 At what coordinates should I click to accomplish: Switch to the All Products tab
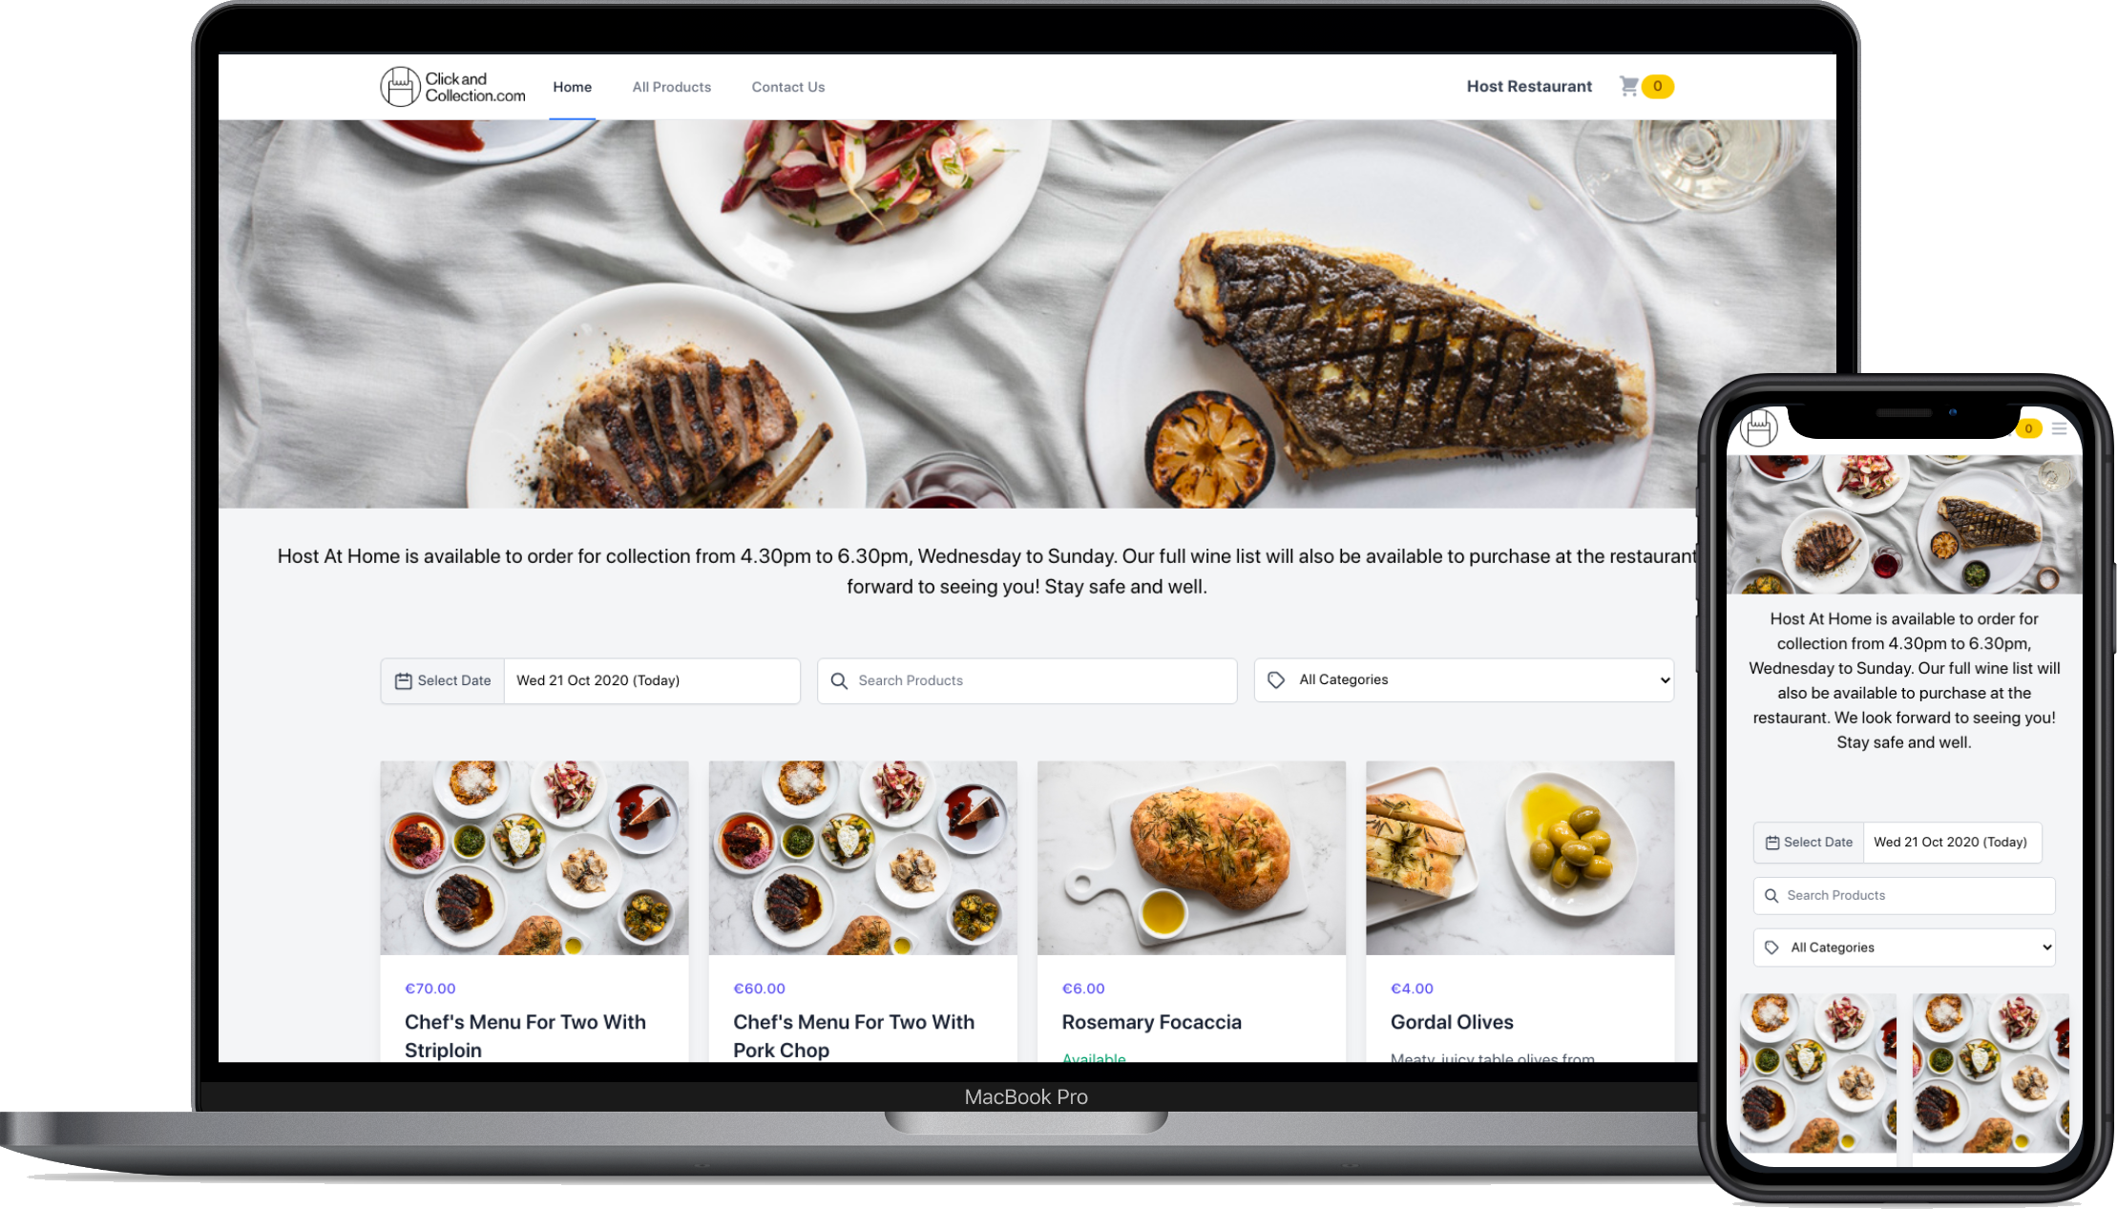tap(672, 87)
